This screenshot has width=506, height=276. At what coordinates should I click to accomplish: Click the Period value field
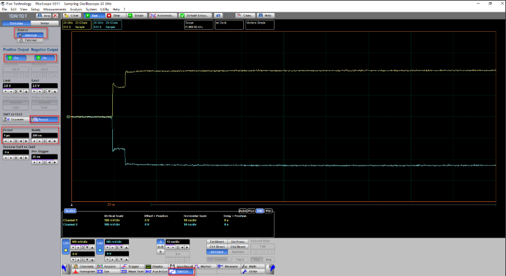[16, 135]
